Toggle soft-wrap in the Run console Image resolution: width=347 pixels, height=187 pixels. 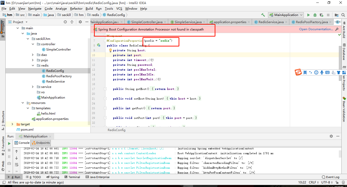click(x=17, y=165)
